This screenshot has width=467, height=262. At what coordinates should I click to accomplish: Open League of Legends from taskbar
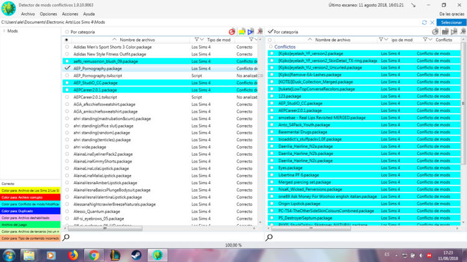pos(115,255)
